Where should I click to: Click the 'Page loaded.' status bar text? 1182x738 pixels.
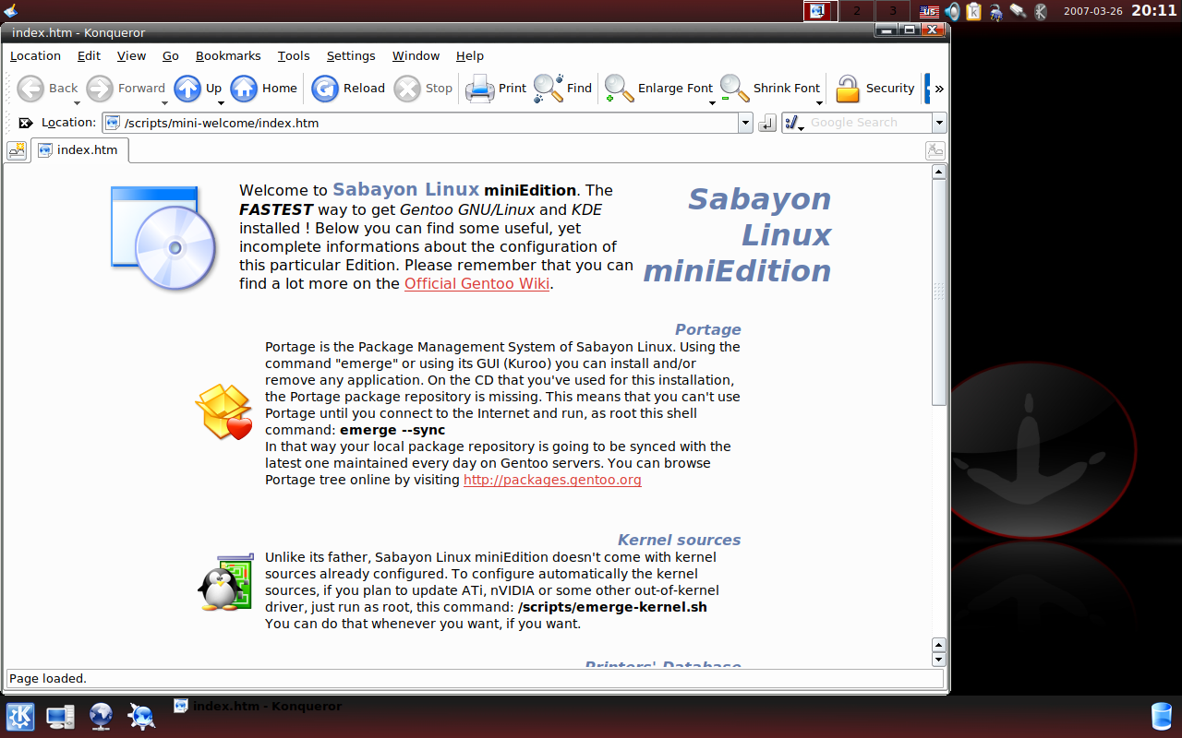(x=48, y=679)
